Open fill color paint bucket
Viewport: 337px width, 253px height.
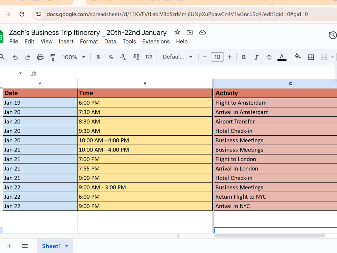298,57
